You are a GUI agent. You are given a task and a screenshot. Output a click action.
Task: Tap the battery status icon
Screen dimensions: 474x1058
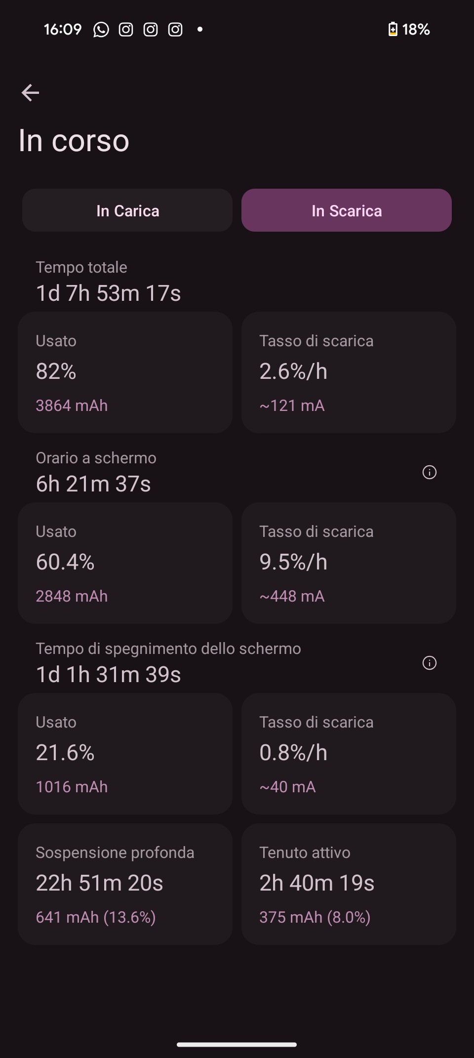pos(393,30)
